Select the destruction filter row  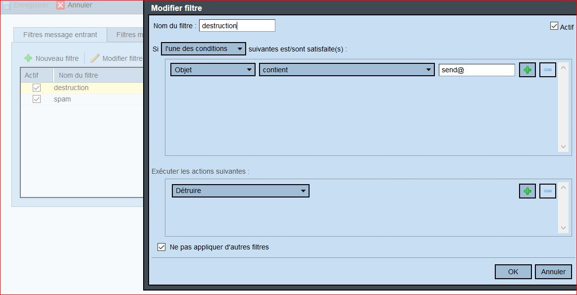82,88
